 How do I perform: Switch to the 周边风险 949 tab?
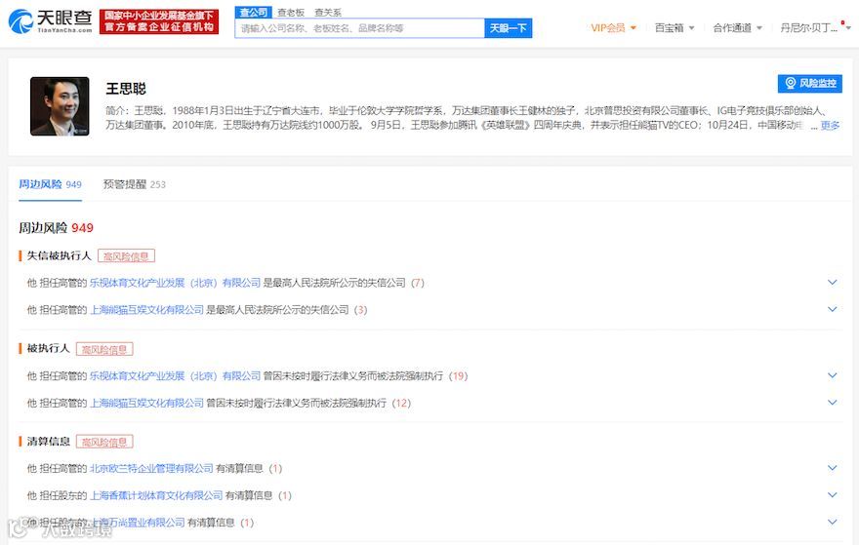click(x=50, y=184)
